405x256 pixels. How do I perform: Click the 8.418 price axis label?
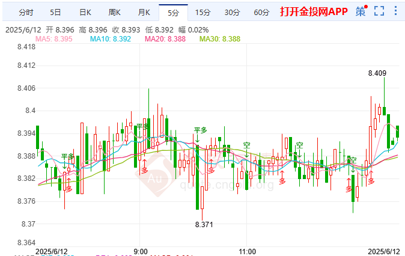point(26,47)
